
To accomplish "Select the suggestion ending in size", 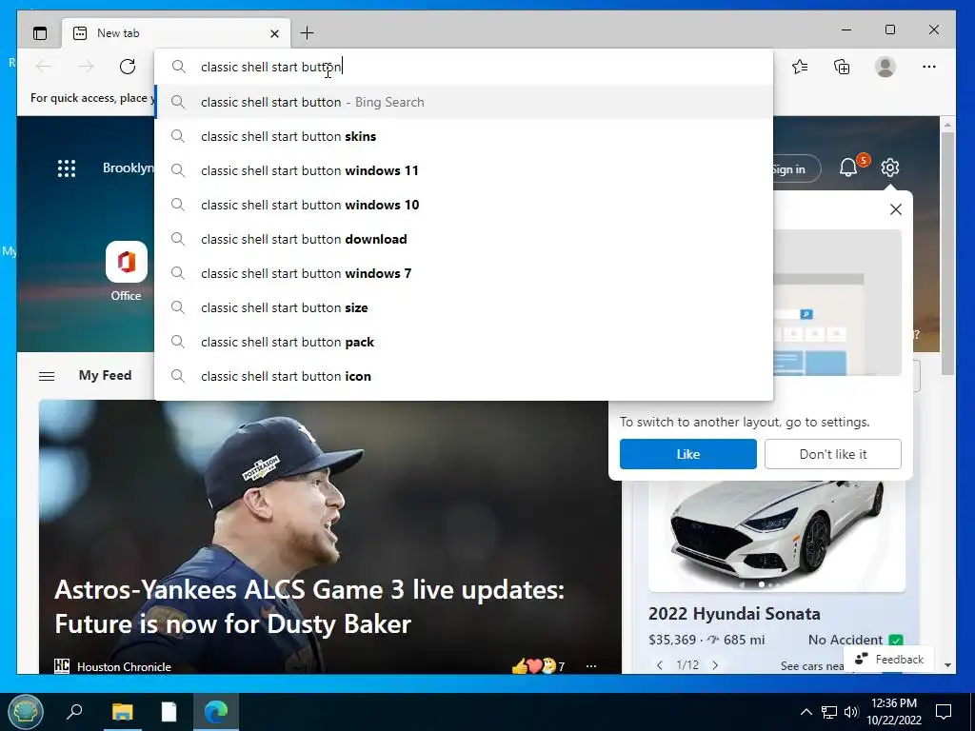I will (464, 307).
